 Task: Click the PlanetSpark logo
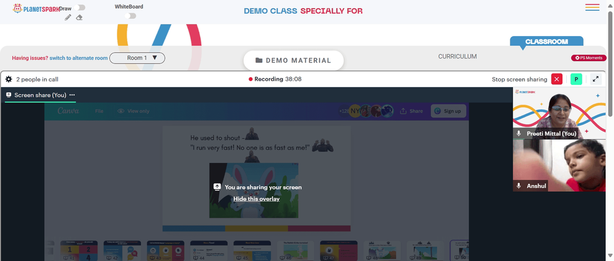pyautogui.click(x=36, y=9)
